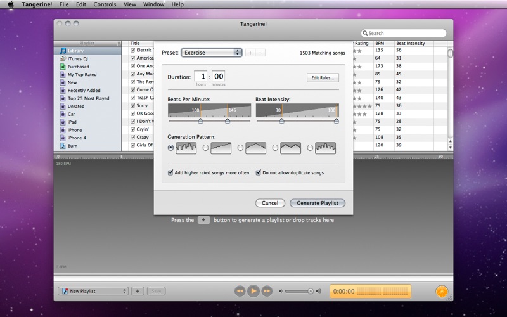Viewport: 507px width, 317px height.
Task: Toggle Do not allow duplicate songs checkbox
Action: point(259,172)
